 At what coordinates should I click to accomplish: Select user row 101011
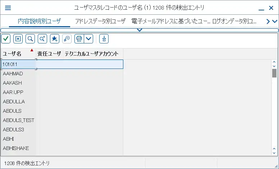(x=62, y=64)
